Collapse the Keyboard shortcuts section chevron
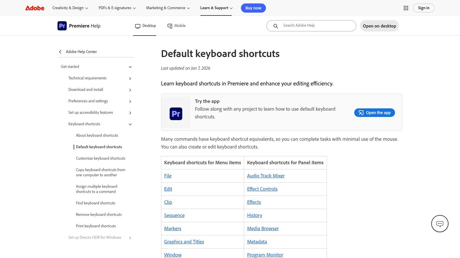The width and height of the screenshot is (460, 258). pyautogui.click(x=130, y=124)
